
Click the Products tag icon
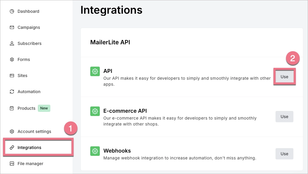12,108
